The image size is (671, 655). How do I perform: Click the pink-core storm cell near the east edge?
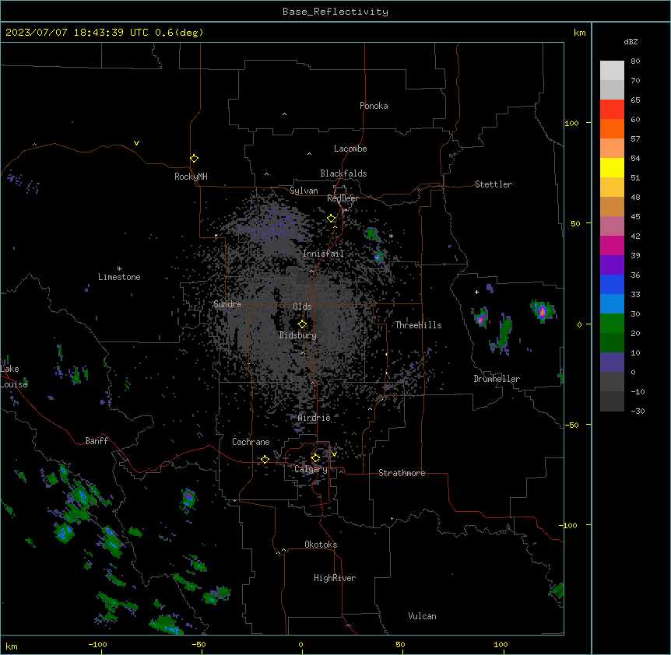click(x=543, y=311)
